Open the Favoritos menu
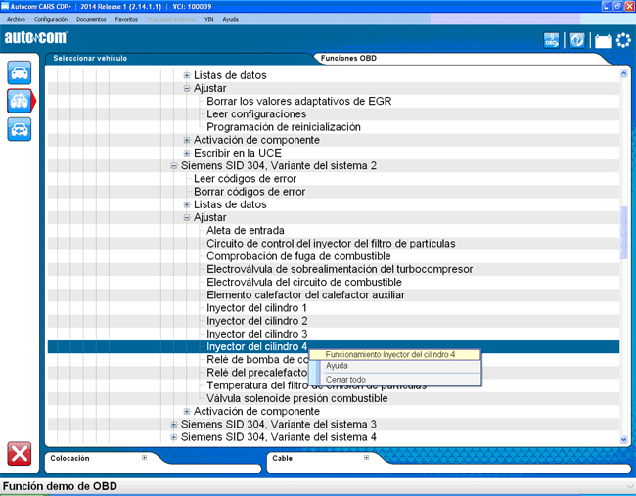636x496 pixels. 126,19
